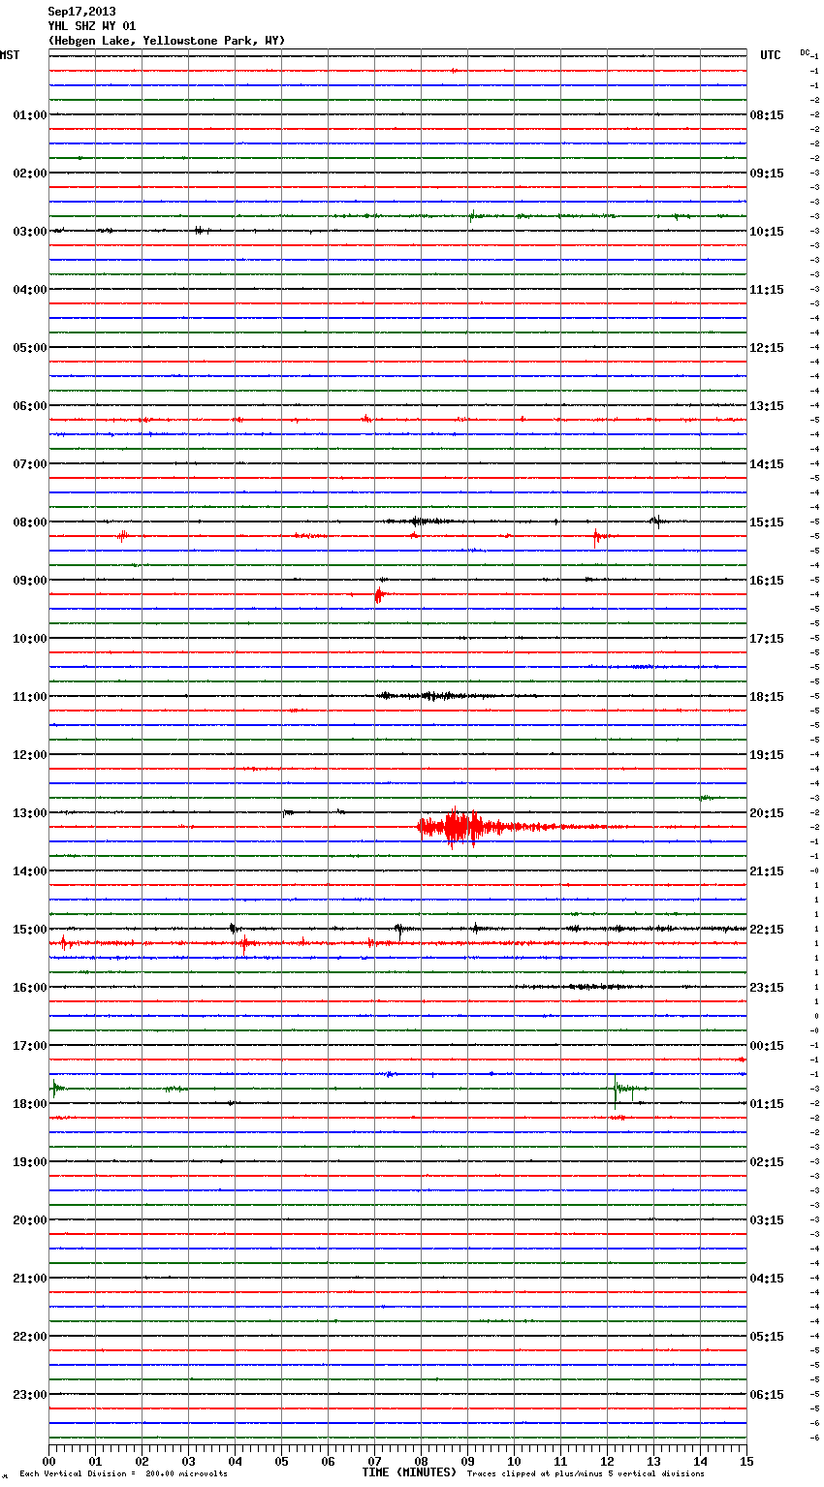
Task: Select the 11:00 MST hour label
Action: click(x=30, y=697)
